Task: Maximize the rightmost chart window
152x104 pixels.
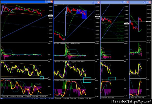Action: tap(147, 2)
